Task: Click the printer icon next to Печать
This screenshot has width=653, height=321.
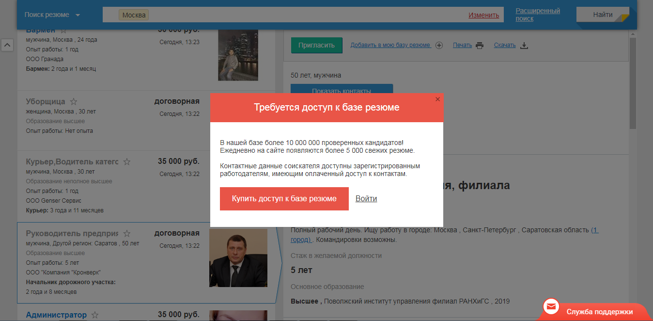Action: coord(479,45)
